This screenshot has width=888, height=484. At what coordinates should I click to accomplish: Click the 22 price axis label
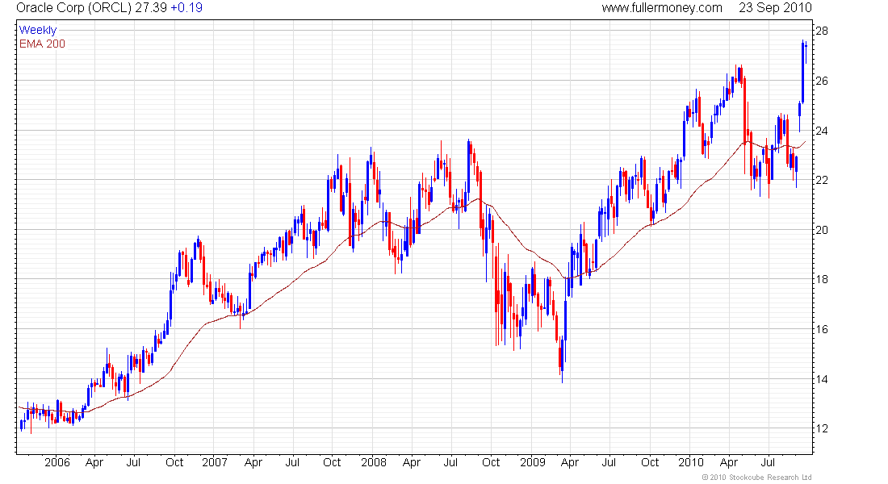[821, 180]
